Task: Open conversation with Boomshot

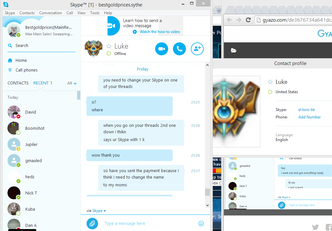Action: (x=41, y=128)
